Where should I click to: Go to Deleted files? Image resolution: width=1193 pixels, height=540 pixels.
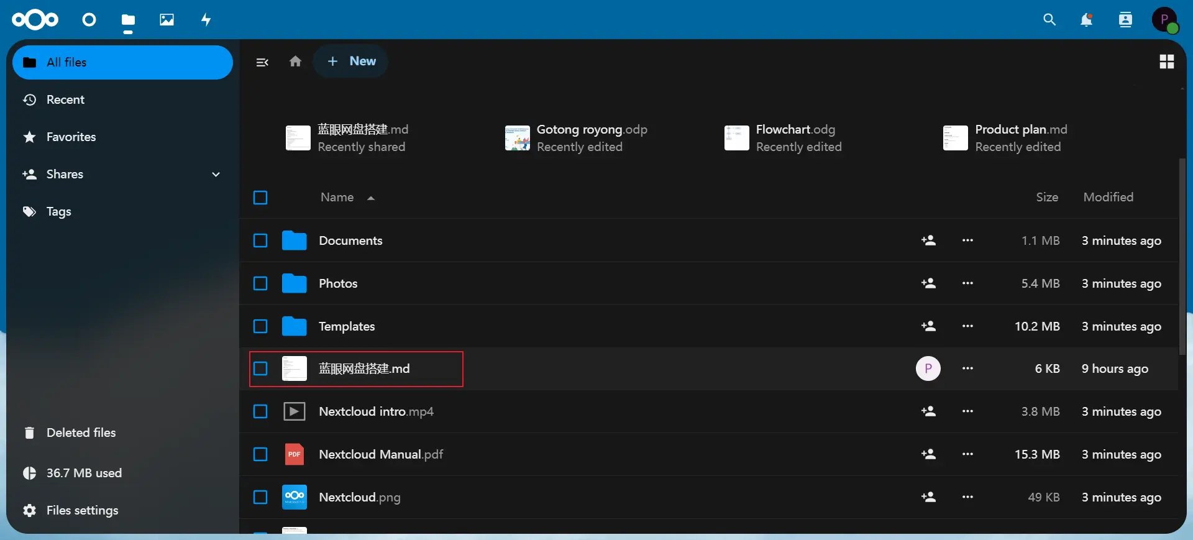(81, 433)
